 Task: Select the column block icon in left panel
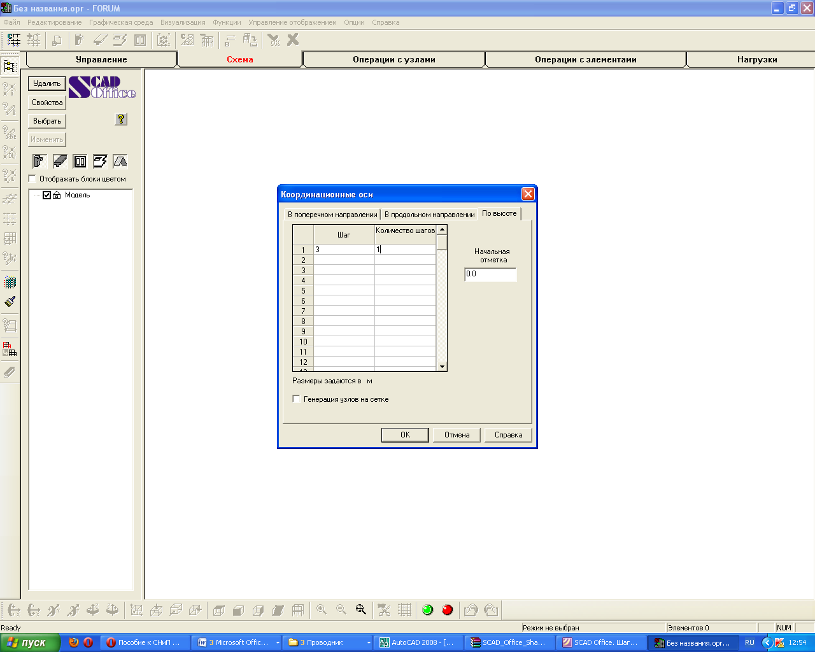click(x=40, y=161)
